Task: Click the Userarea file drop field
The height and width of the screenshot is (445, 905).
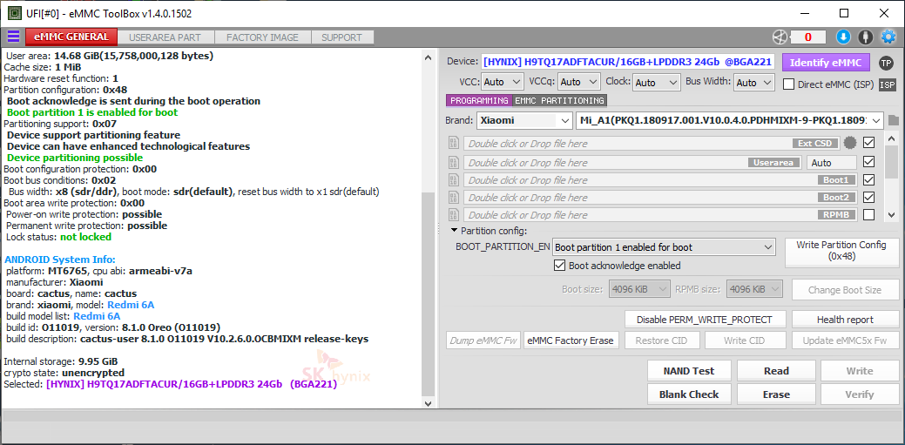Action: pos(633,163)
